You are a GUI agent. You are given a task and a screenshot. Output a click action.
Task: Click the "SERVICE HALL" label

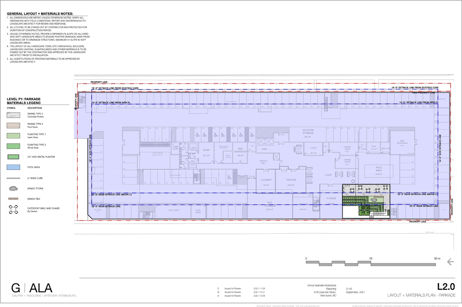(263, 163)
